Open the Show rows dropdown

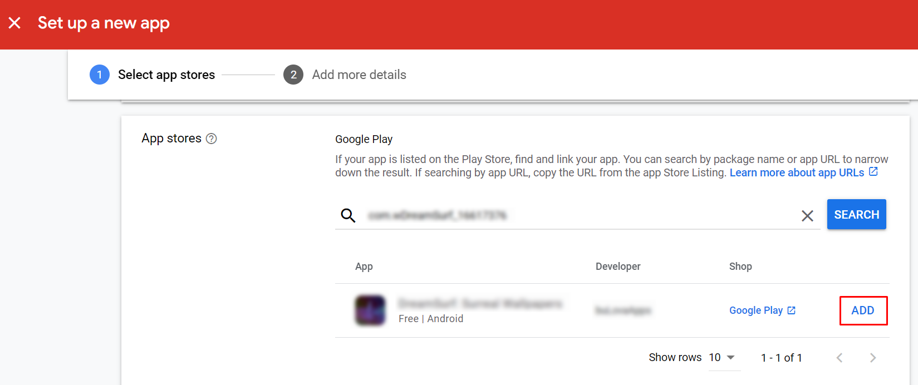coord(723,358)
